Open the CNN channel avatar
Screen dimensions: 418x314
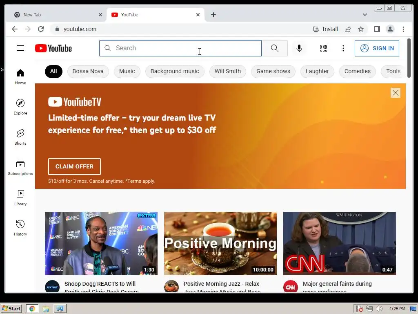[291, 287]
